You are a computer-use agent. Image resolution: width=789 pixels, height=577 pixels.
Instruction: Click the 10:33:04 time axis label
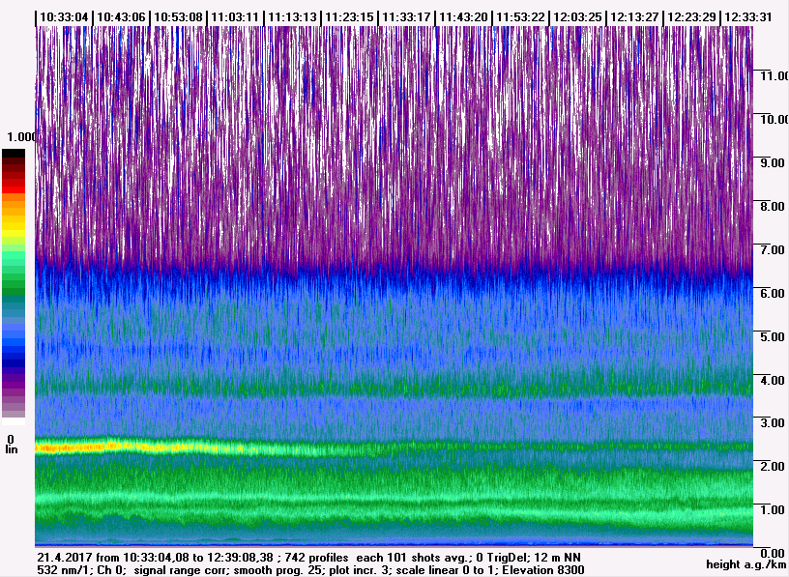pos(64,17)
